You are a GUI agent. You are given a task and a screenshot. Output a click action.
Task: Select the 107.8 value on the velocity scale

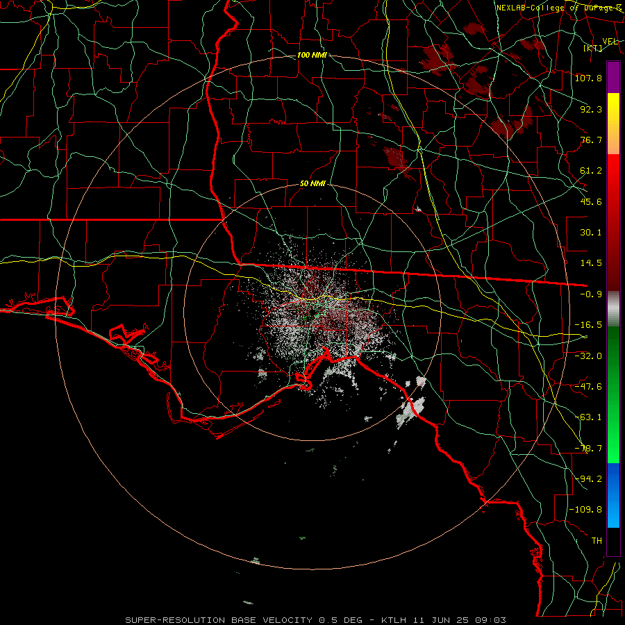[x=589, y=78]
